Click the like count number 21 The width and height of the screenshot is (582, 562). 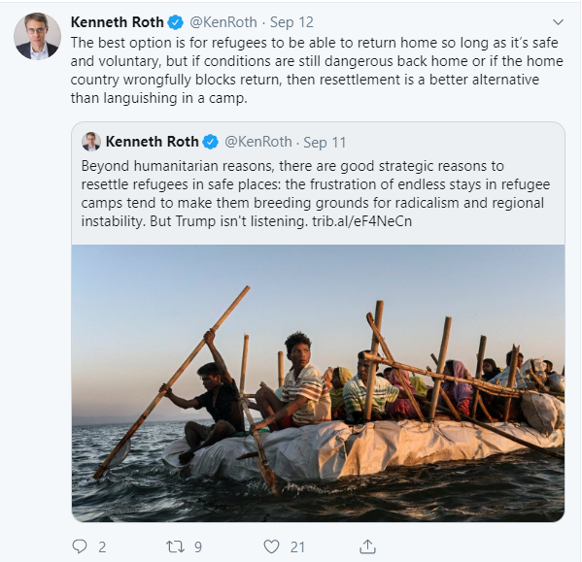point(297,547)
